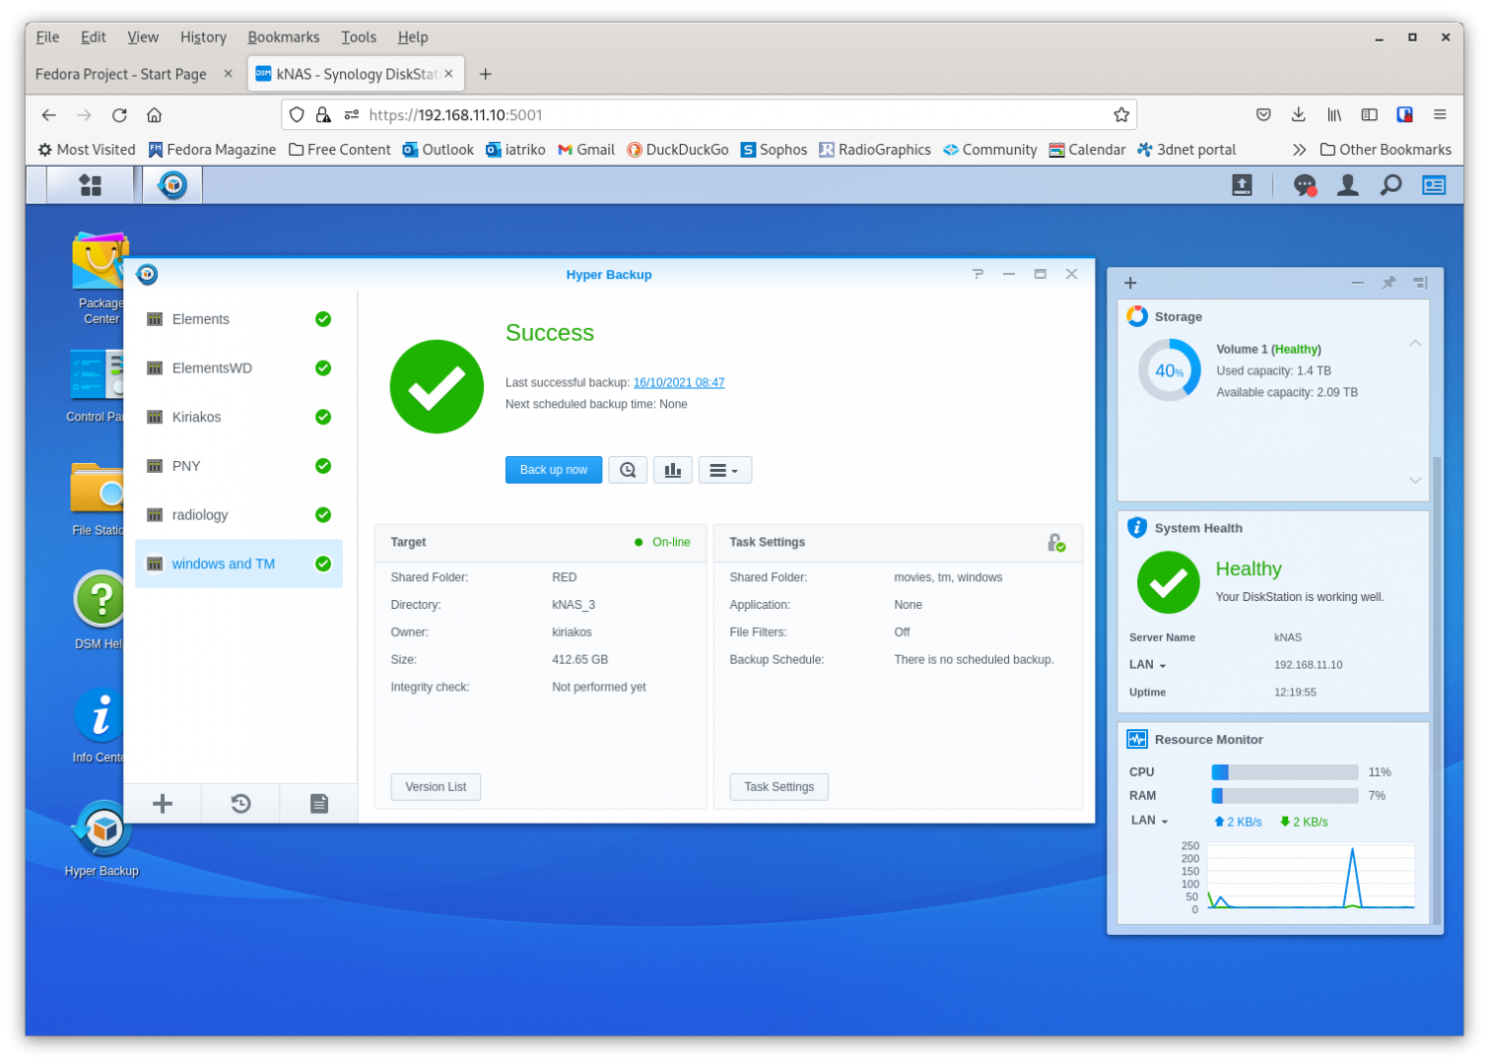Select Hyper Backup icon in DSM taskbar
Image resolution: width=1489 pixels, height=1064 pixels.
click(x=172, y=185)
